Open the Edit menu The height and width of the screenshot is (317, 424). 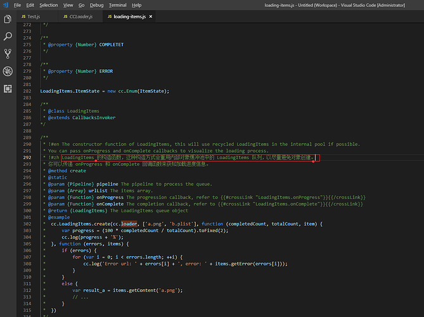pos(30,5)
